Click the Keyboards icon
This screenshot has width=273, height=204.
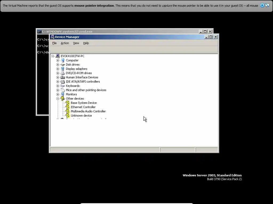click(x=63, y=86)
